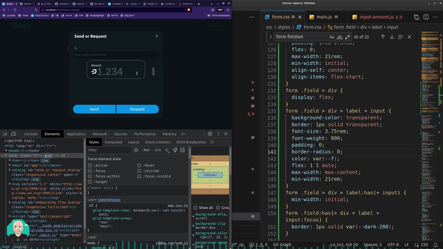The height and width of the screenshot is (249, 443).
Task: Check the :active state checkbox
Action: click(x=90, y=165)
